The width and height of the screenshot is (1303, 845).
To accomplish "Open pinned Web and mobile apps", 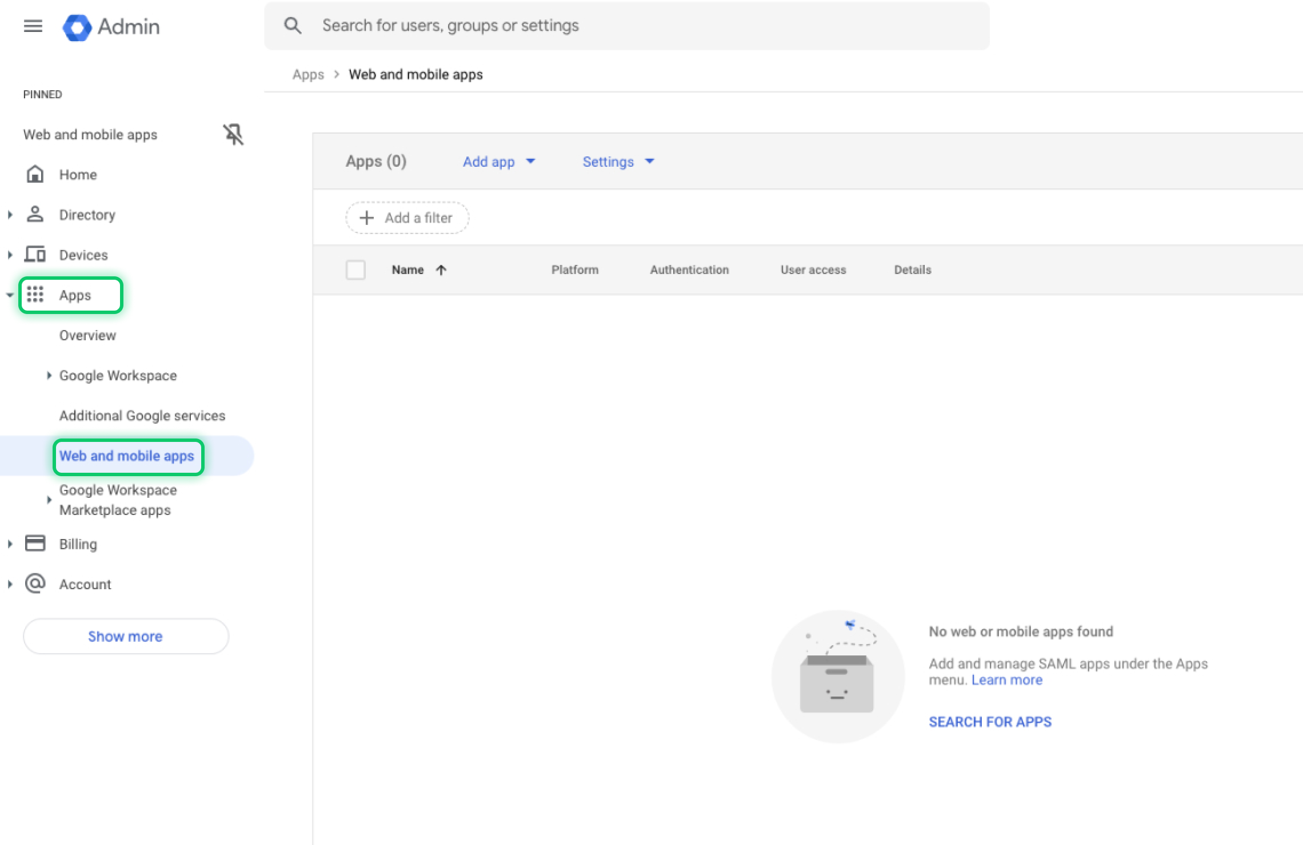I will click(x=90, y=135).
